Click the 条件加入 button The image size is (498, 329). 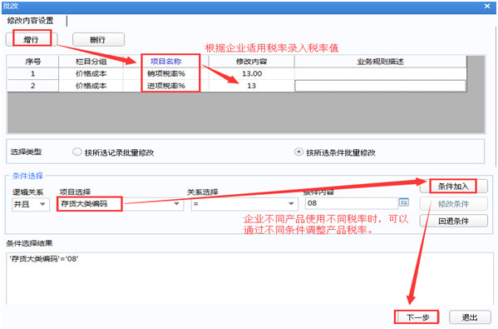454,187
